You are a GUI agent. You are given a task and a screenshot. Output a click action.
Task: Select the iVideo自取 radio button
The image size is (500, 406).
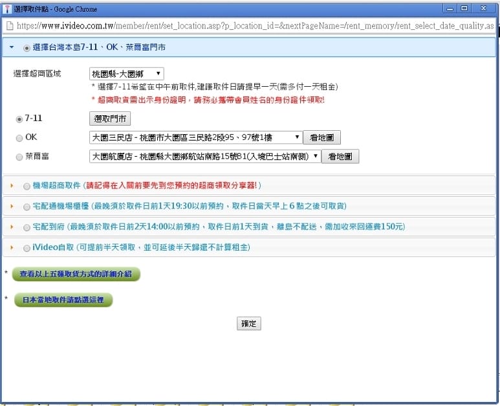(x=27, y=248)
